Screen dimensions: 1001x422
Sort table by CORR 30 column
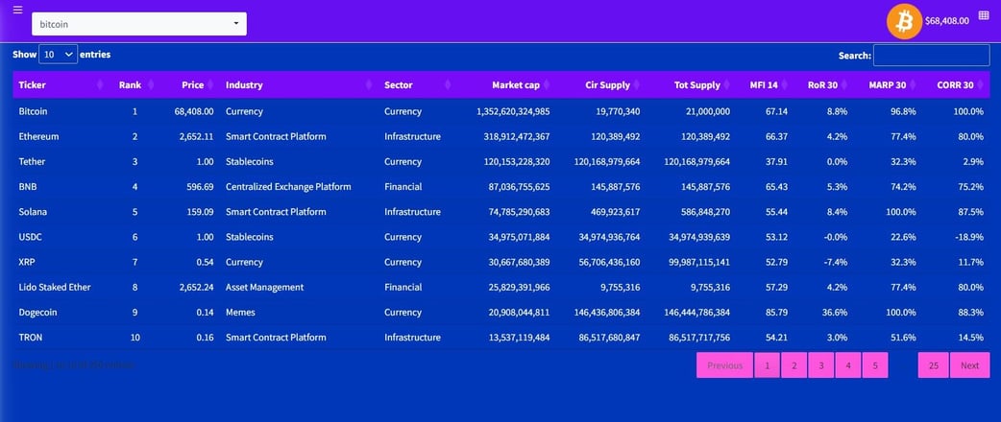point(956,84)
